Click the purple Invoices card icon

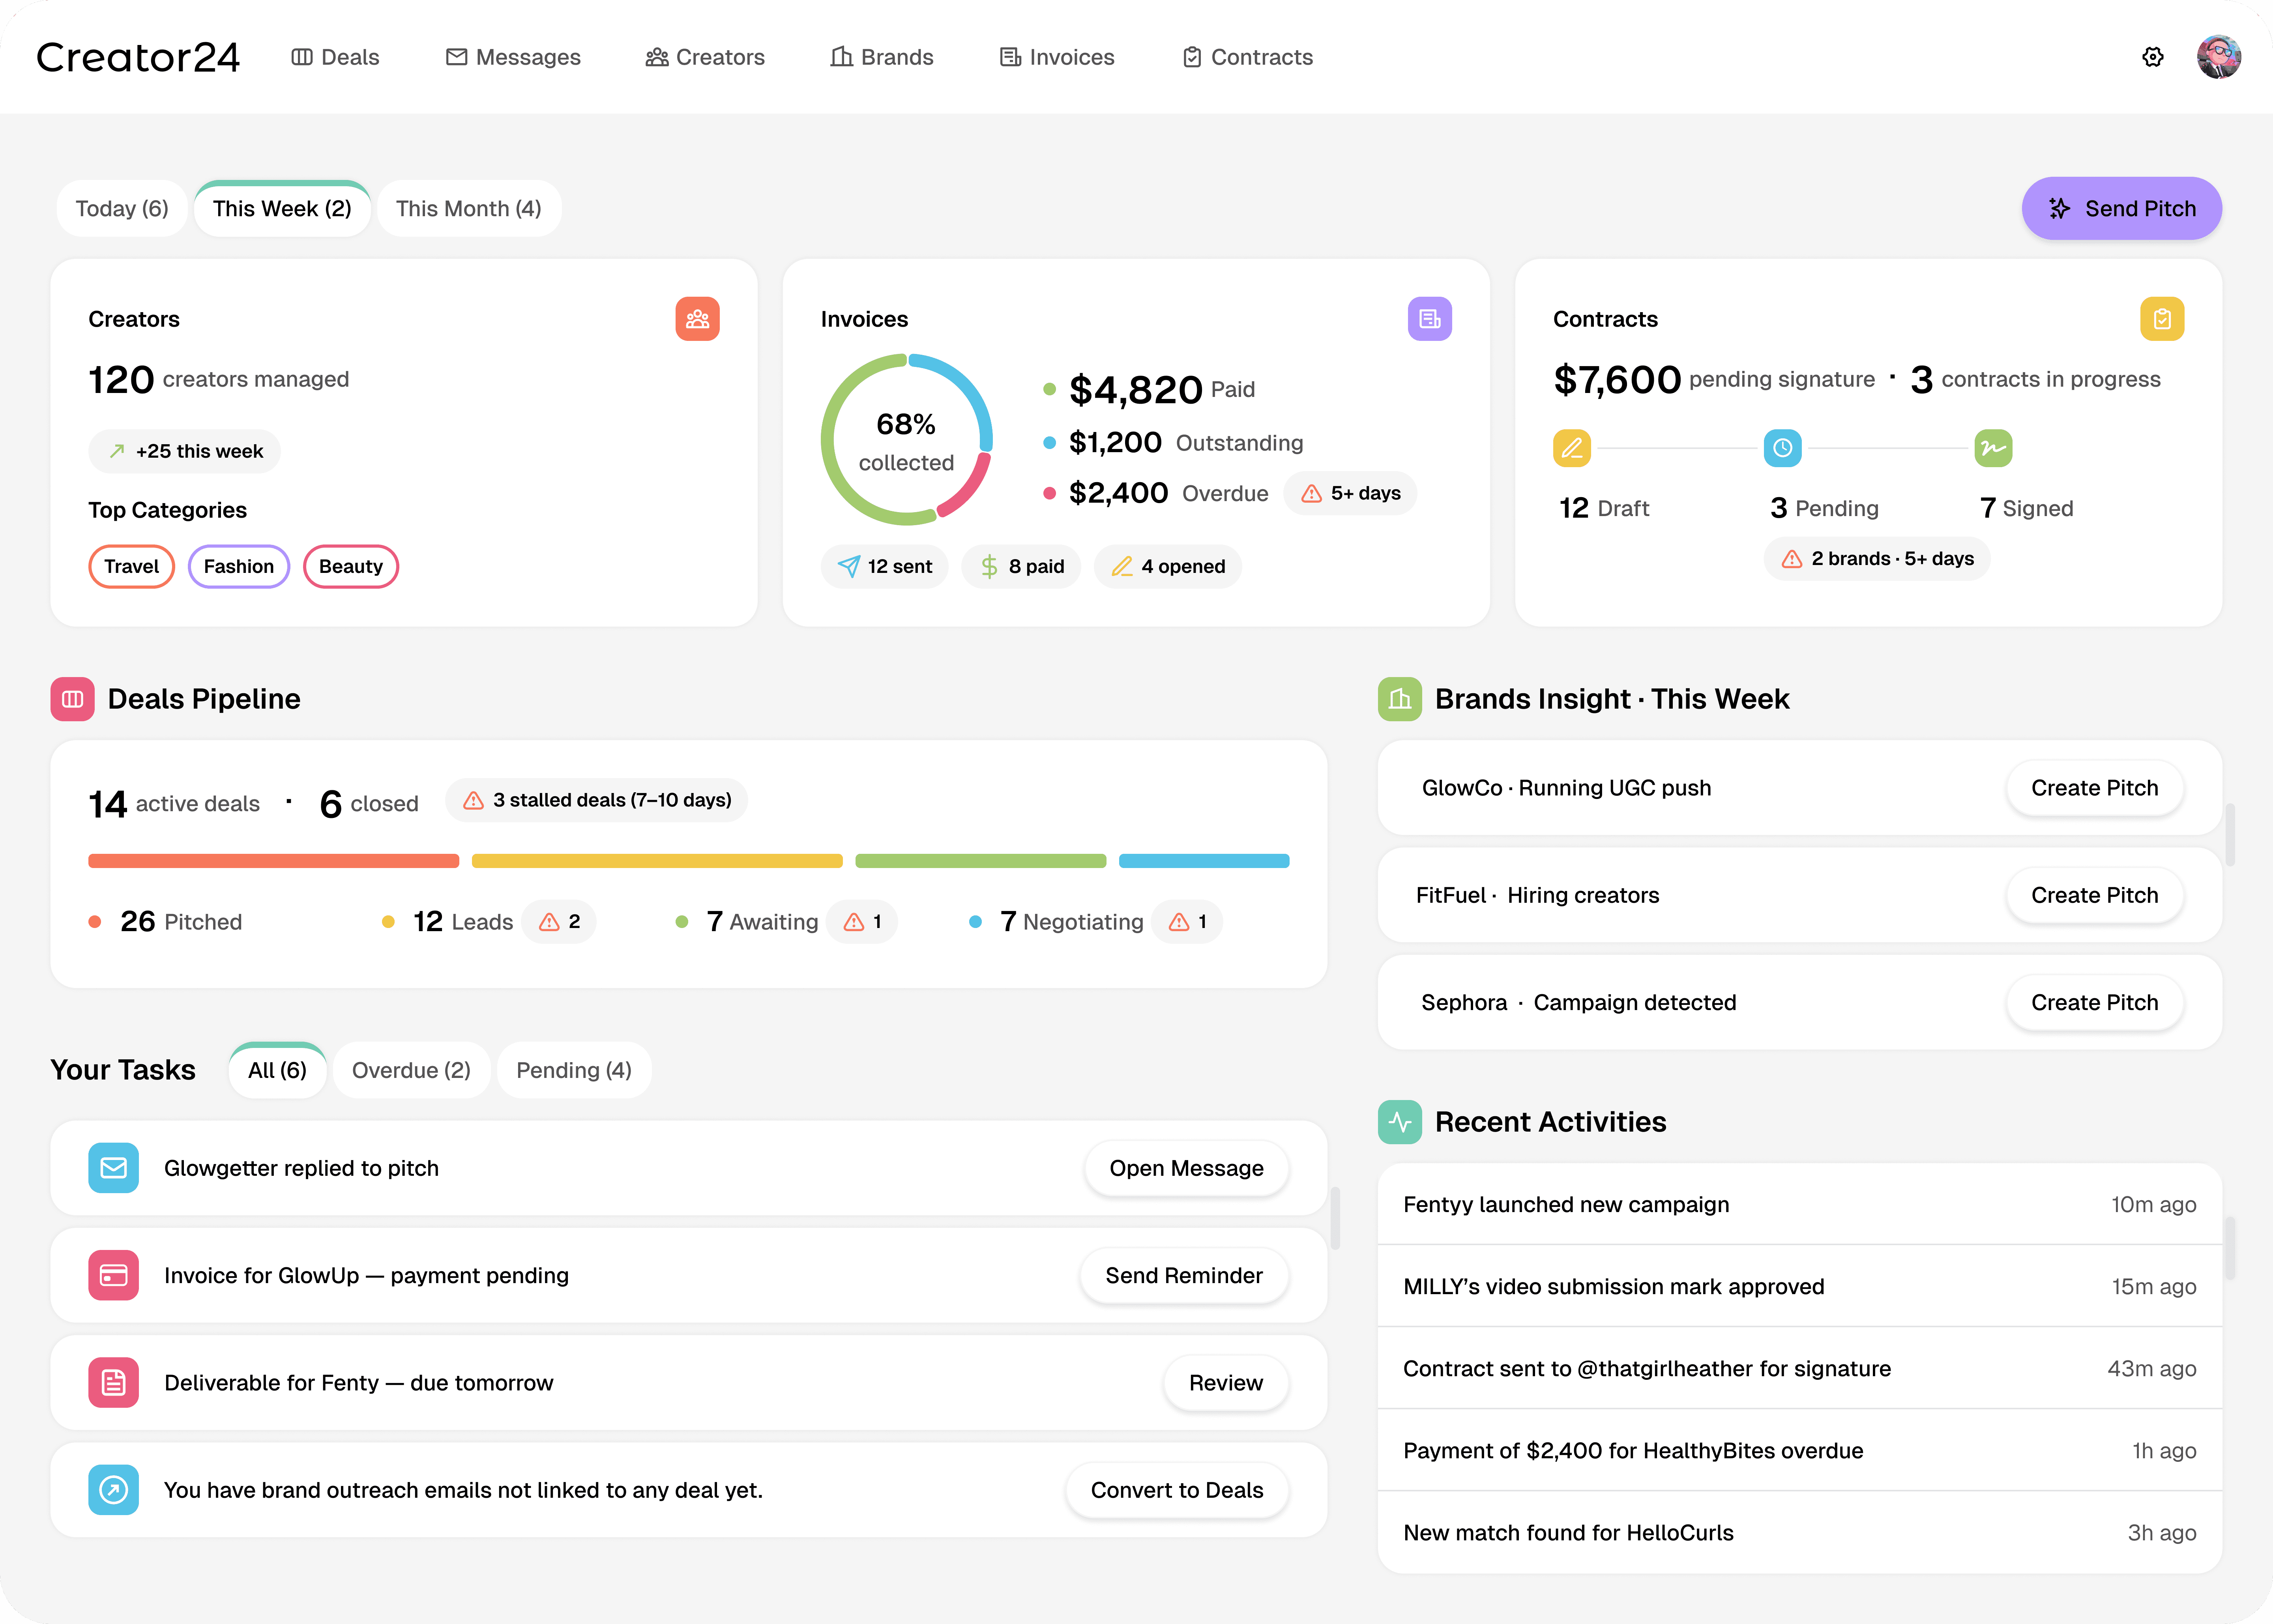[1430, 319]
